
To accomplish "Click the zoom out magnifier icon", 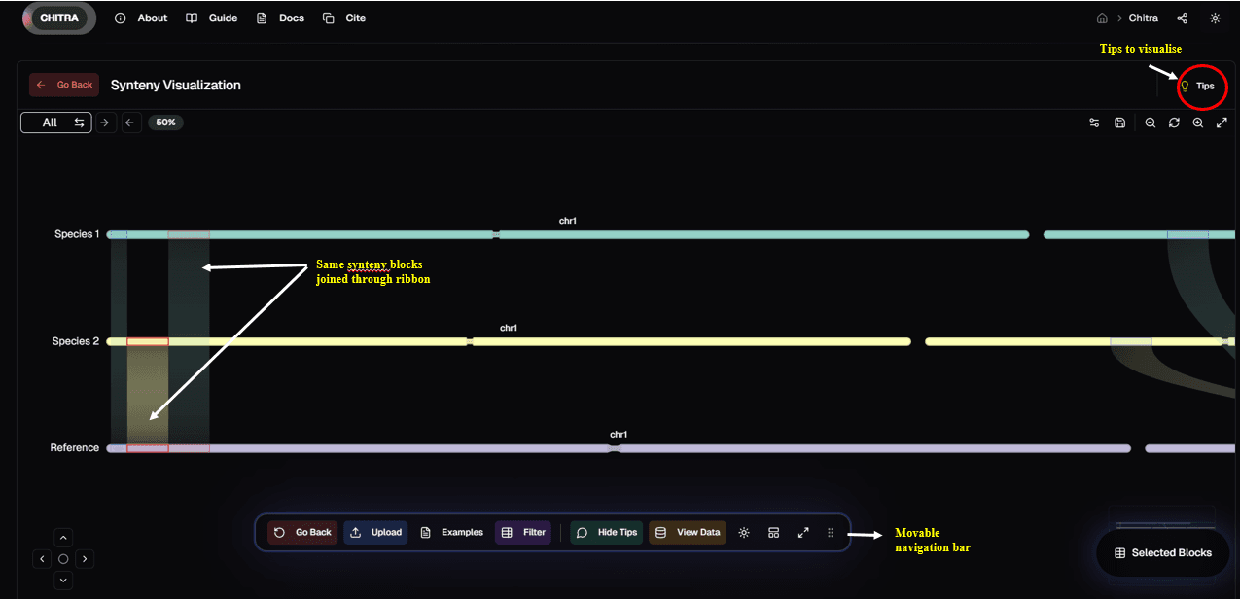I will pyautogui.click(x=1151, y=123).
